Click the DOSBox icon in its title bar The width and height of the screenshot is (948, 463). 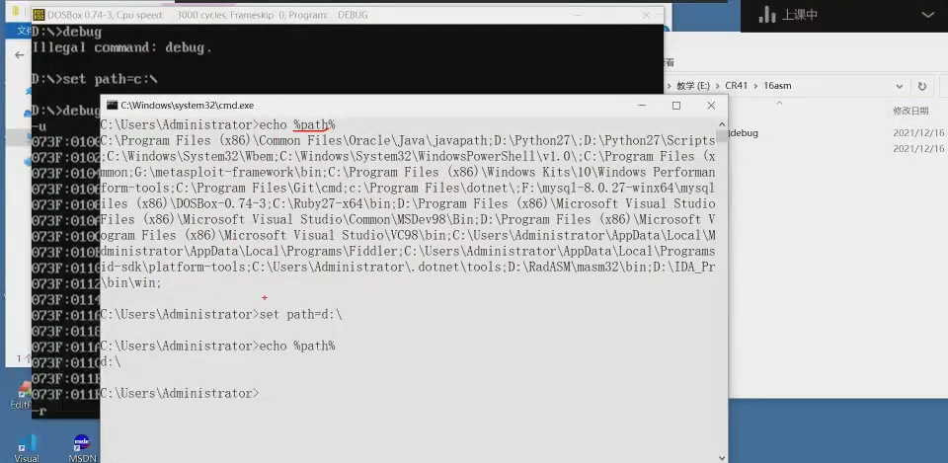click(x=39, y=15)
